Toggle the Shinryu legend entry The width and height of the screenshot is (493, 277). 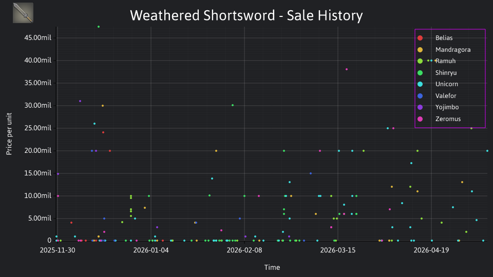click(437, 73)
